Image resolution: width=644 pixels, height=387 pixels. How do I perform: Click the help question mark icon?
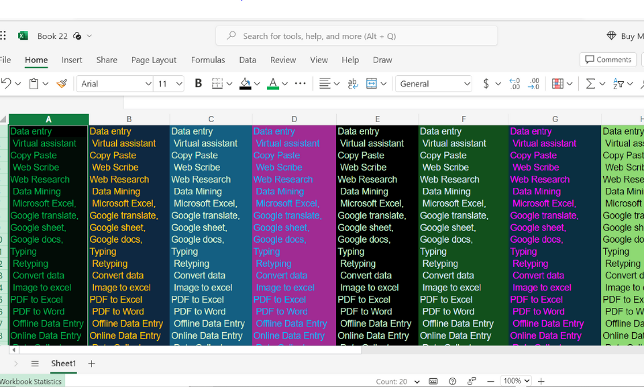click(452, 381)
